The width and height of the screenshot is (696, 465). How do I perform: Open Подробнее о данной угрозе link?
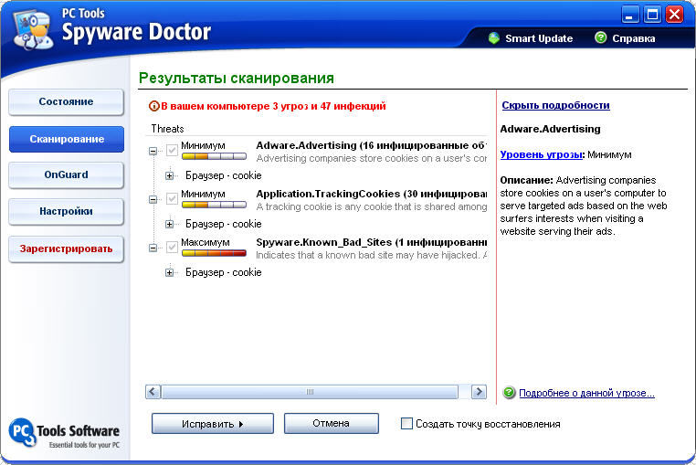[x=586, y=393]
